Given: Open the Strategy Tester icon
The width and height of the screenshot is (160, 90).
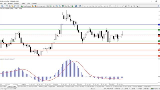Looking at the screenshot, I should (x=18, y=6).
